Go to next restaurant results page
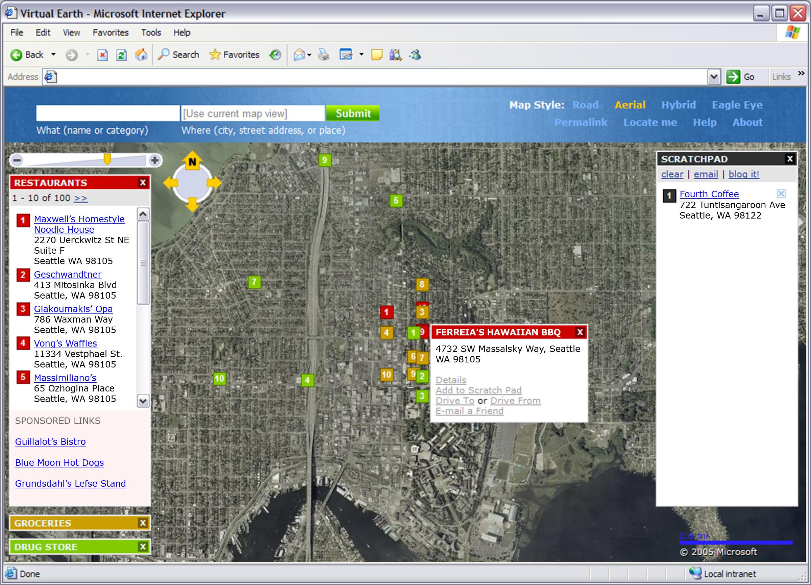The height and width of the screenshot is (585, 811). pos(81,198)
